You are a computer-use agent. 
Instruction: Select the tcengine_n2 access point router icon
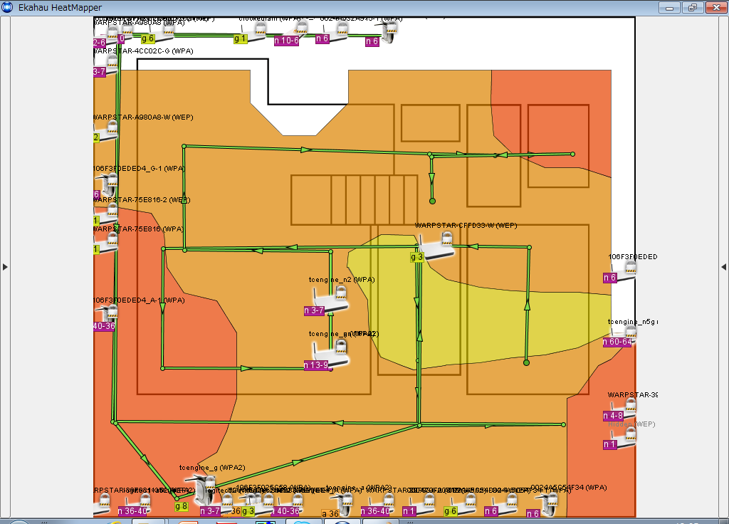pyautogui.click(x=330, y=300)
